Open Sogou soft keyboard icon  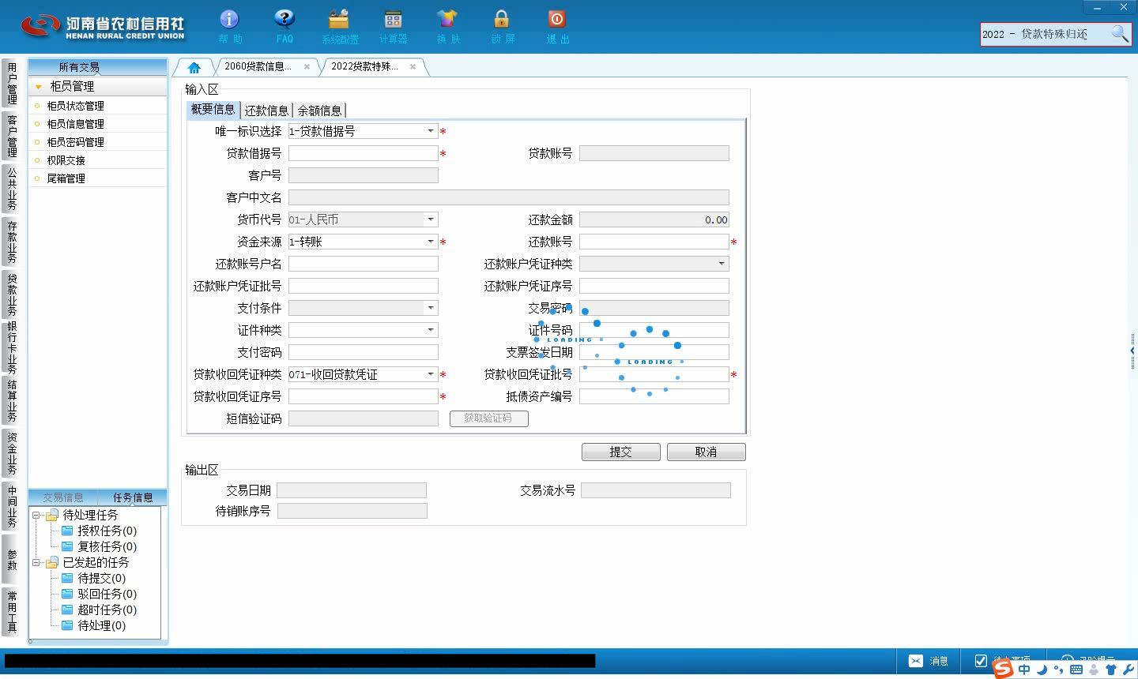(x=1076, y=670)
